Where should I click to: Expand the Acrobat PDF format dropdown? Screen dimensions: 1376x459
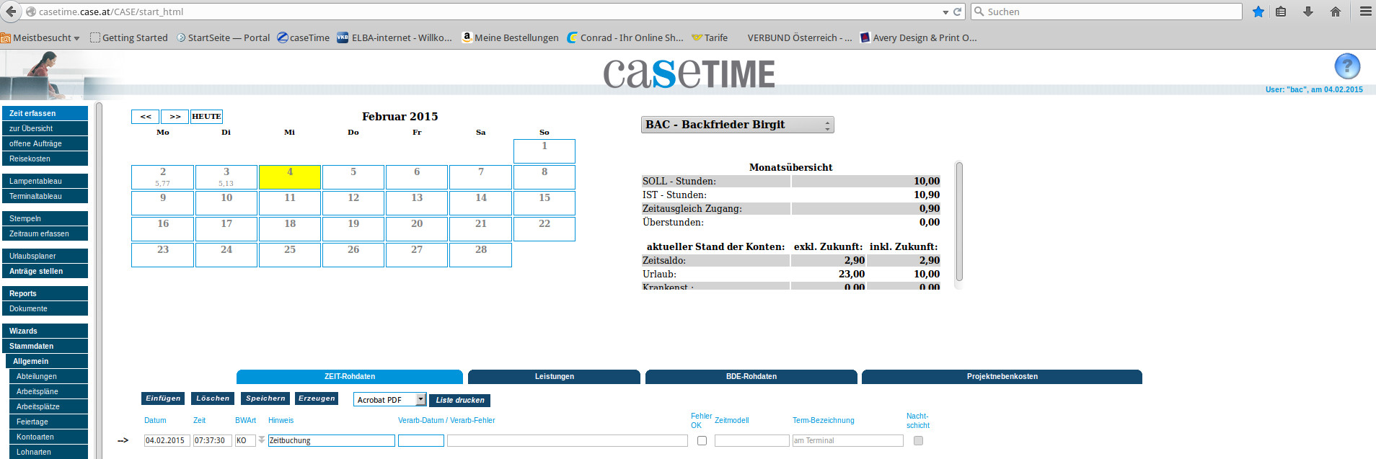point(420,400)
